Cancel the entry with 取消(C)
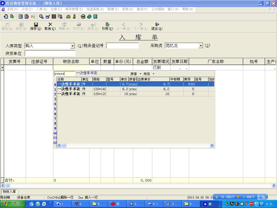277x208 pixels. 50,26
